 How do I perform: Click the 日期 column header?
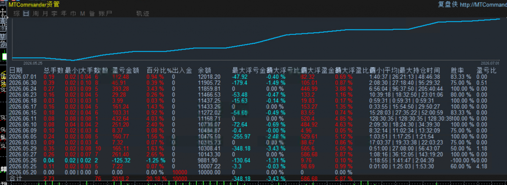(x=16, y=70)
